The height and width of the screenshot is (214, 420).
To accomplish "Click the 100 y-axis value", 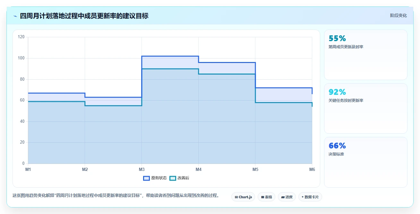I will pos(21,58).
